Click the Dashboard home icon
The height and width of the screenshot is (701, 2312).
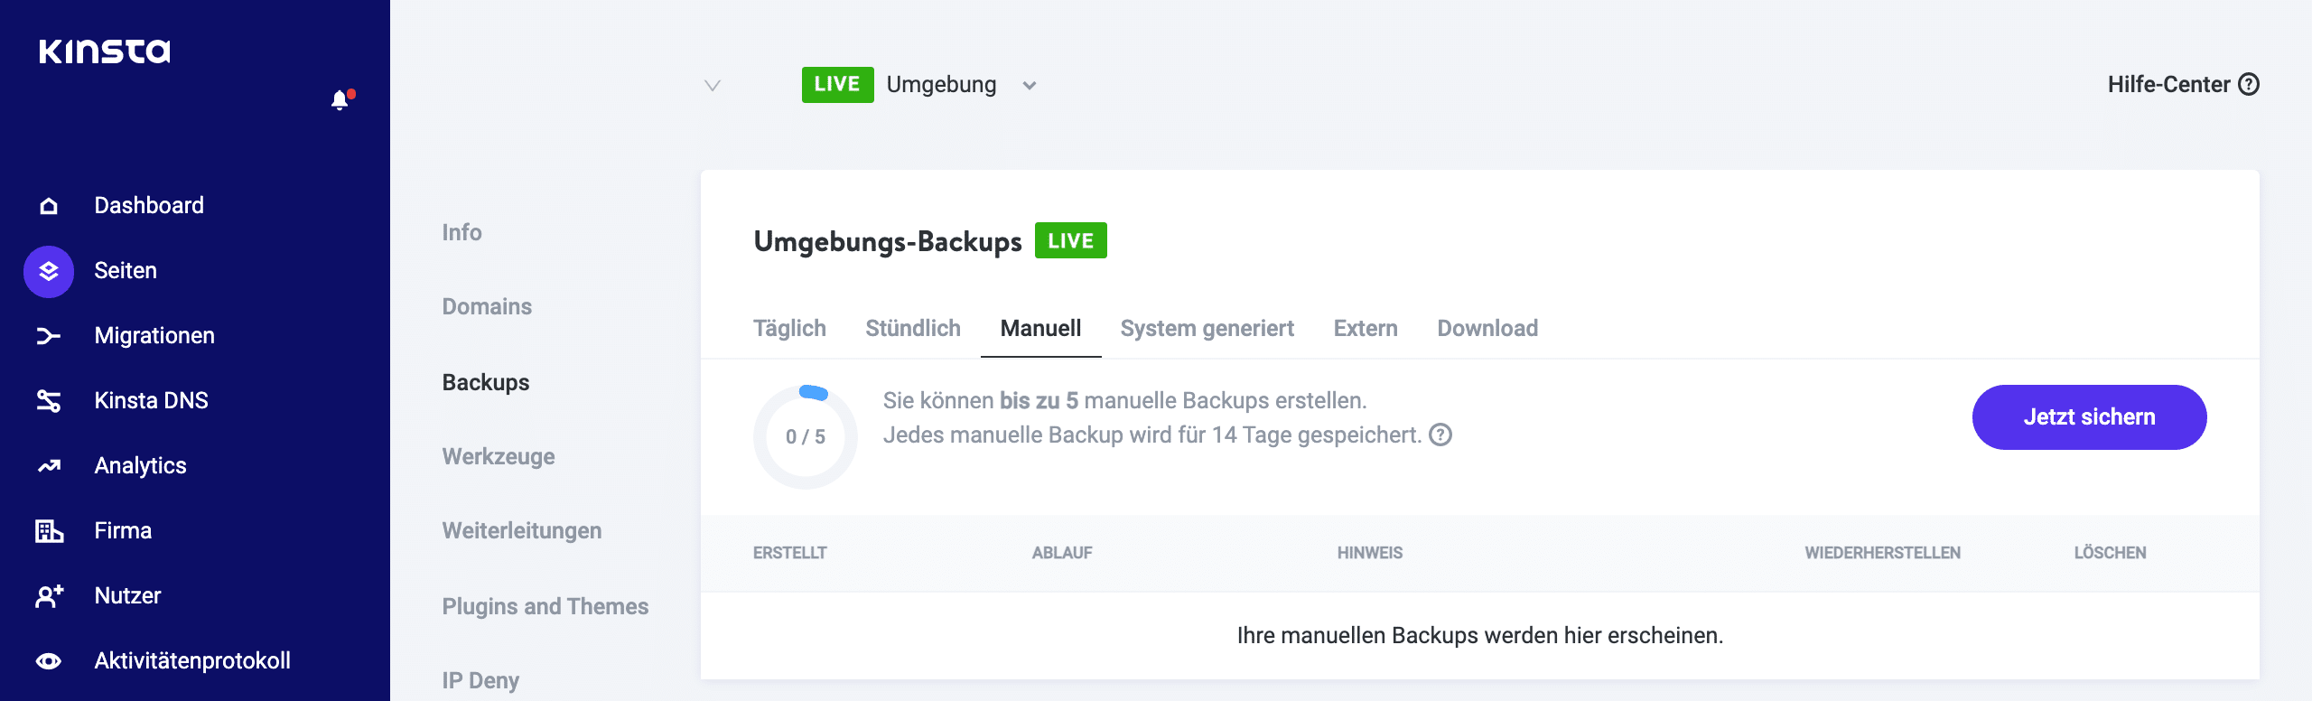49,206
